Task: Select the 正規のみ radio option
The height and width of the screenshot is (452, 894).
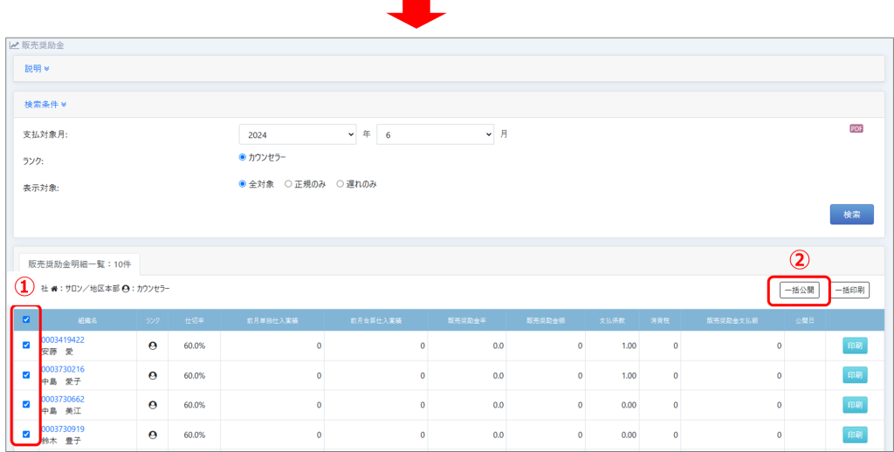Action: point(289,184)
